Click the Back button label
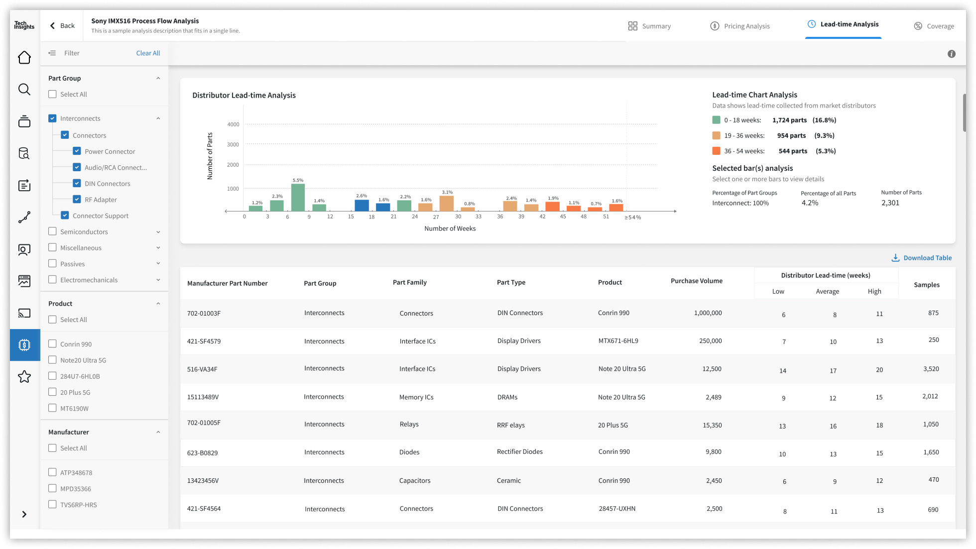The width and height of the screenshot is (976, 549). click(x=67, y=25)
